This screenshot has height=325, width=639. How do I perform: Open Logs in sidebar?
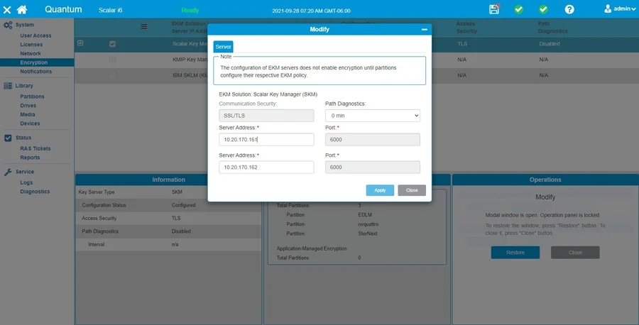click(26, 183)
